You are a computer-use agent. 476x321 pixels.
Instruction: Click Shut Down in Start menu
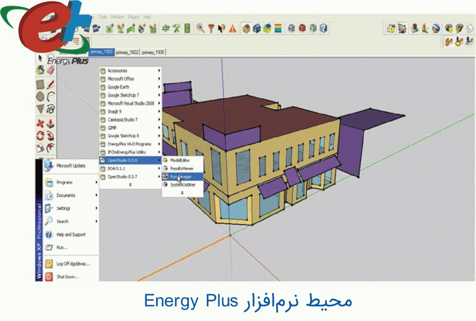(x=71, y=276)
